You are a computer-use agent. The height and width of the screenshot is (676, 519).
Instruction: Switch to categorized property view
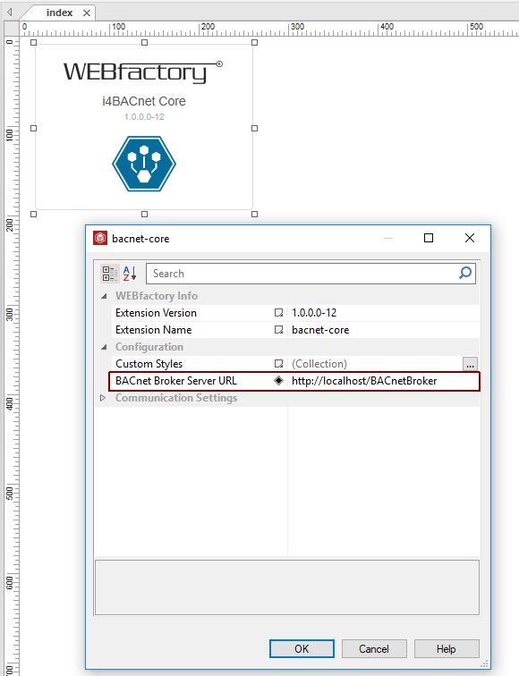click(x=109, y=274)
